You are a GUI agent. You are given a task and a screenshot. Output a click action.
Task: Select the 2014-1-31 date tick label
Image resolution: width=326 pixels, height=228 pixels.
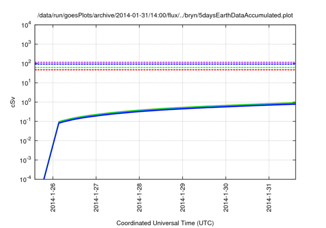(269, 197)
